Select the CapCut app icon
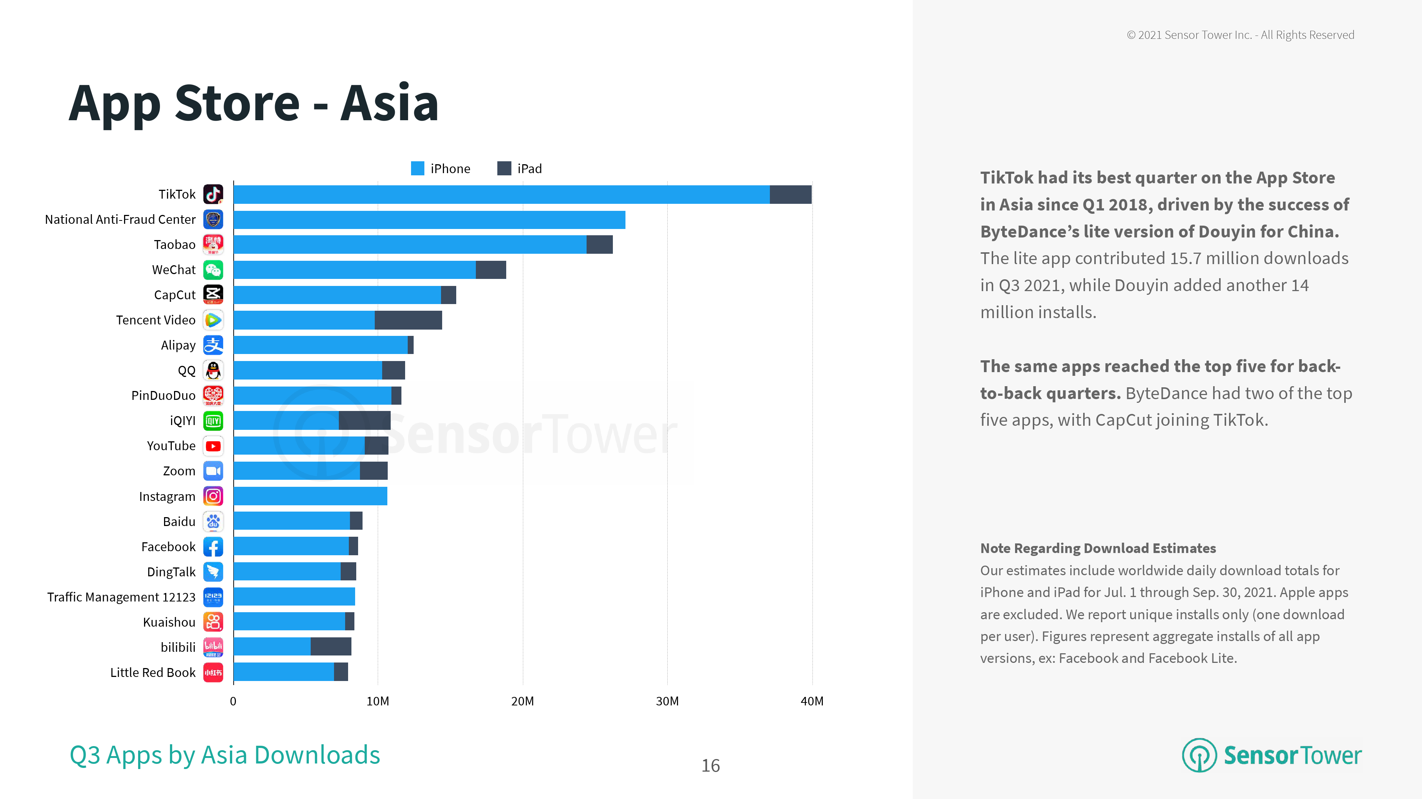Image resolution: width=1422 pixels, height=799 pixels. pos(213,294)
